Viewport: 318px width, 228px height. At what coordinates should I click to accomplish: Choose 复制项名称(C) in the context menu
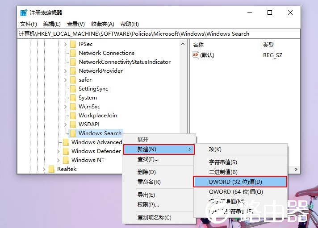click(x=159, y=218)
